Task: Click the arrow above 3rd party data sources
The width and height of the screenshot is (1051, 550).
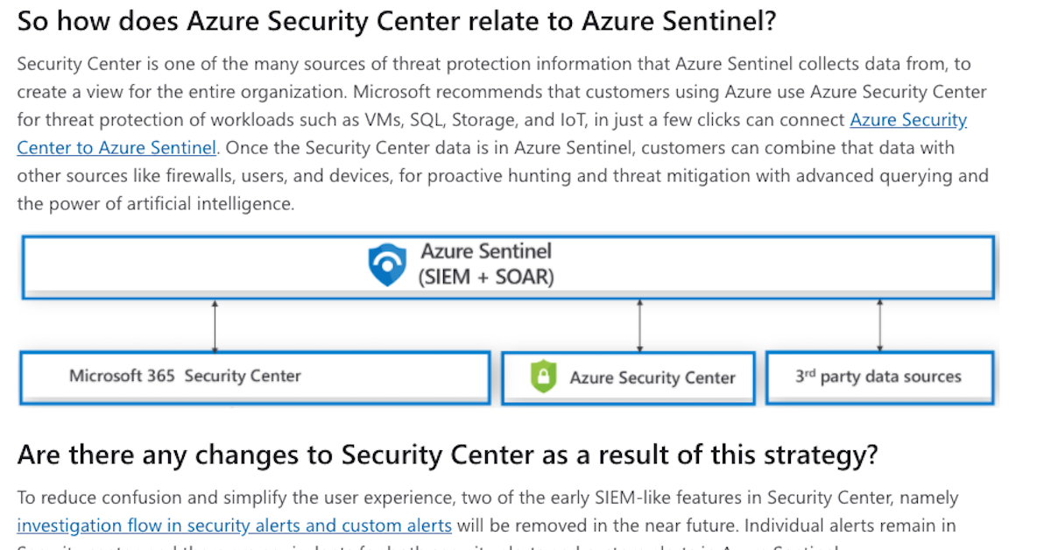Action: pos(879,325)
